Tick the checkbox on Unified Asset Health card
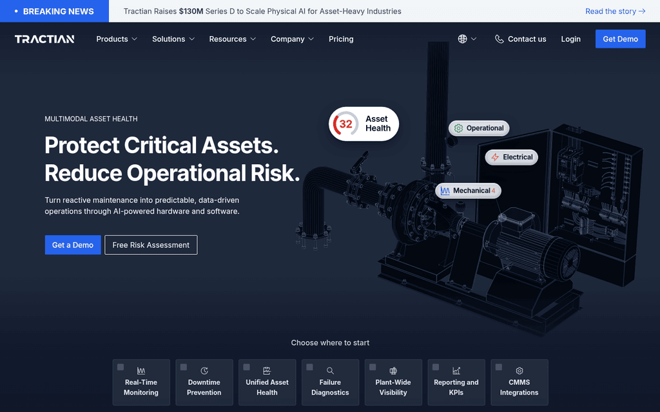Image resolution: width=660 pixels, height=412 pixels. [247, 367]
